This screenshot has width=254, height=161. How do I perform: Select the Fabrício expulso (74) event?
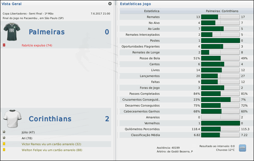(37, 45)
